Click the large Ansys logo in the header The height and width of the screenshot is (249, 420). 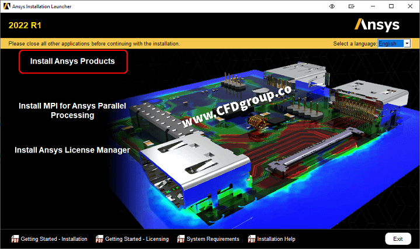point(377,25)
